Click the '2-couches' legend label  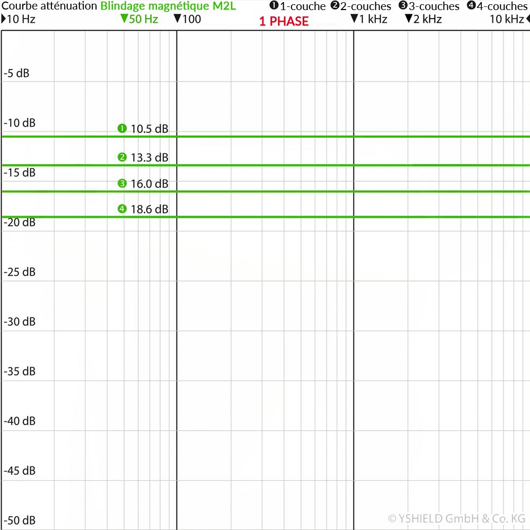tap(366, 6)
